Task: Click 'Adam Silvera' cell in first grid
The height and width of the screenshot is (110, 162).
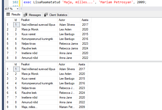Action: point(67,24)
